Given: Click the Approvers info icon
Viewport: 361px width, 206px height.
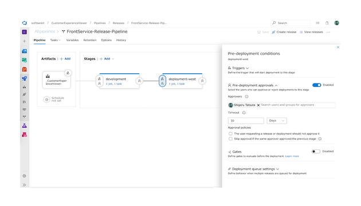Looking at the screenshot, I should (246, 97).
